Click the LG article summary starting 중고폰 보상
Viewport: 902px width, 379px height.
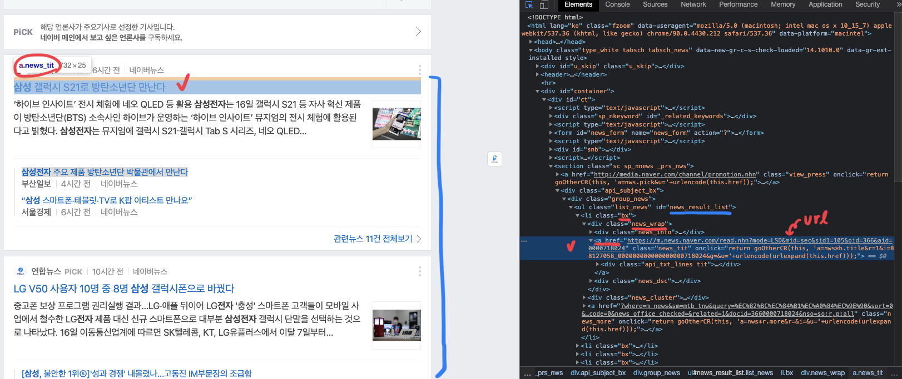187,319
